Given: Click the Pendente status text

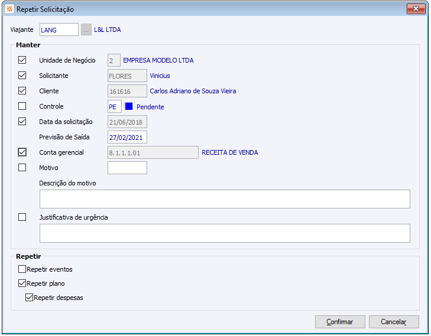Looking at the screenshot, I should pos(150,107).
